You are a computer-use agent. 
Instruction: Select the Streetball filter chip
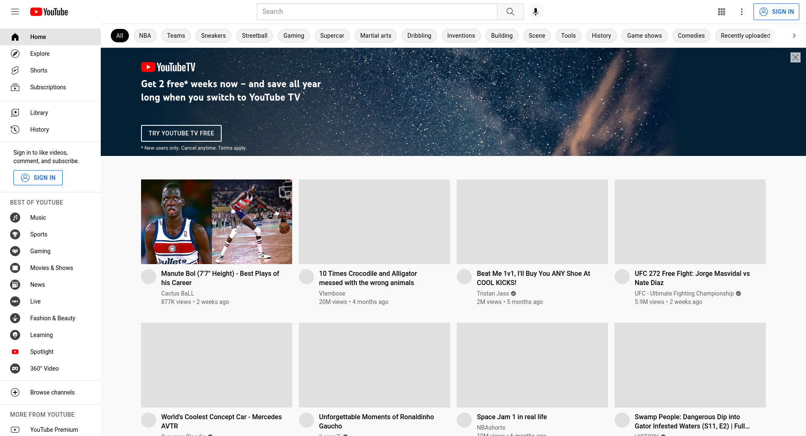coord(254,36)
